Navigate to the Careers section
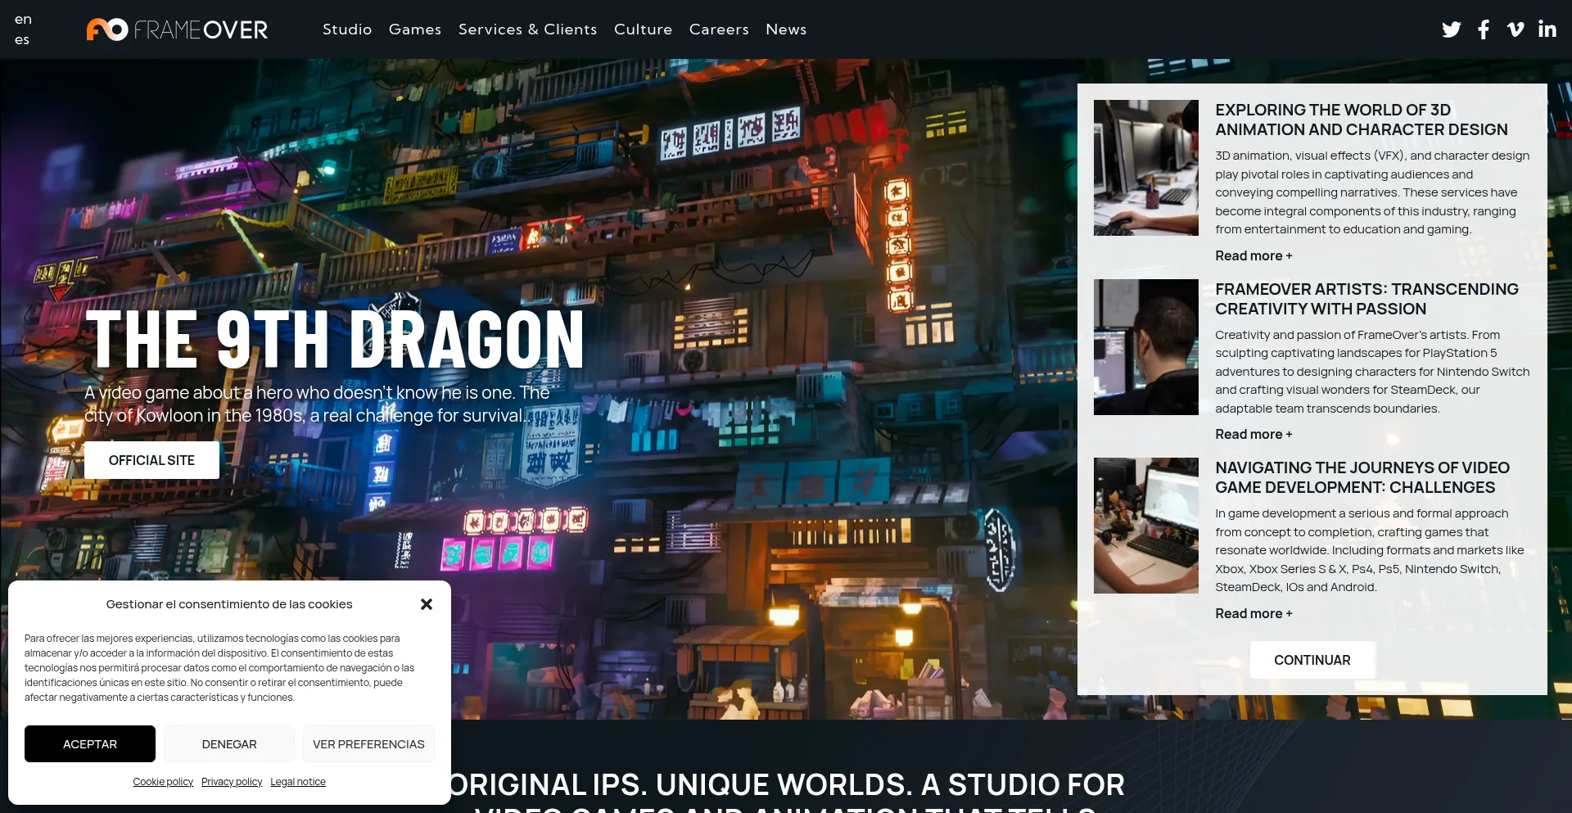Screen dimensions: 1572x813 coord(718,29)
